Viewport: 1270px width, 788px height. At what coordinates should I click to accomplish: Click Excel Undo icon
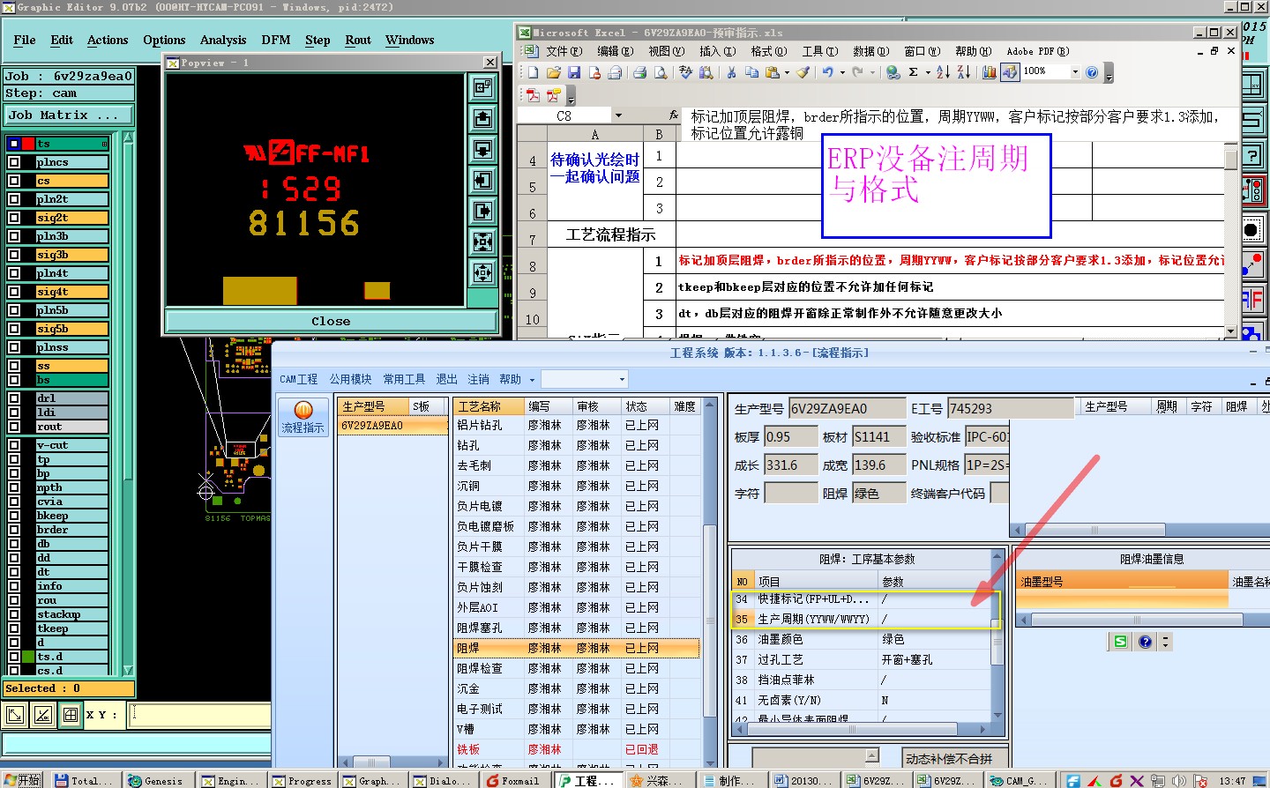[x=827, y=72]
